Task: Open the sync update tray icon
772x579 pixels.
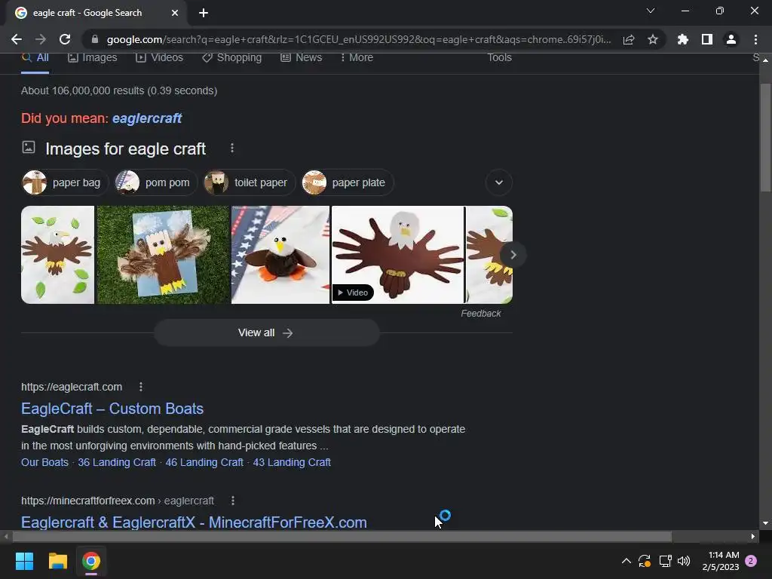Action: pos(645,561)
